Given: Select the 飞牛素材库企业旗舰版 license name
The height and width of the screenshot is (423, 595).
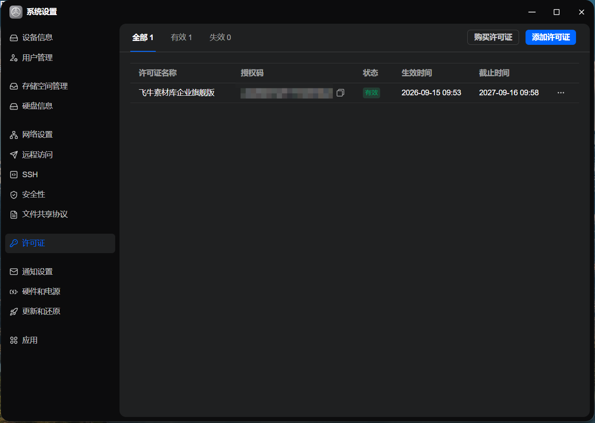Looking at the screenshot, I should pyautogui.click(x=176, y=93).
